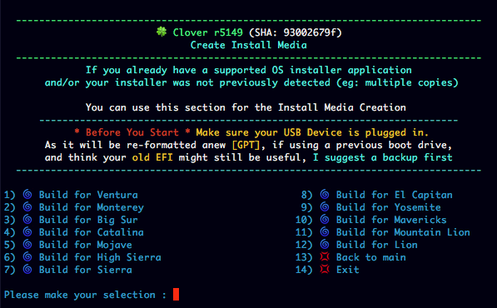Click the number '14)' before Exit

[x=304, y=270]
